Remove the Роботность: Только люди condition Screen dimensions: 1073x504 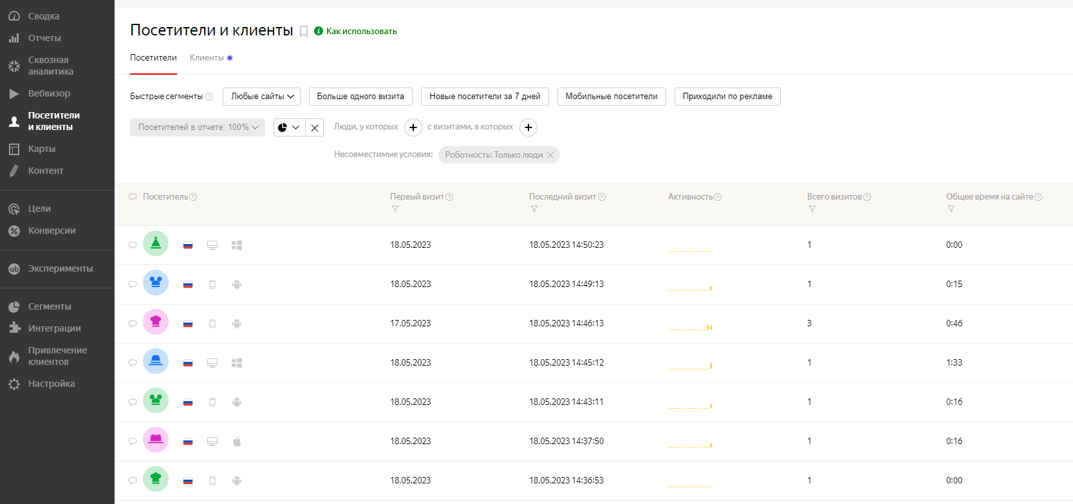tap(550, 155)
